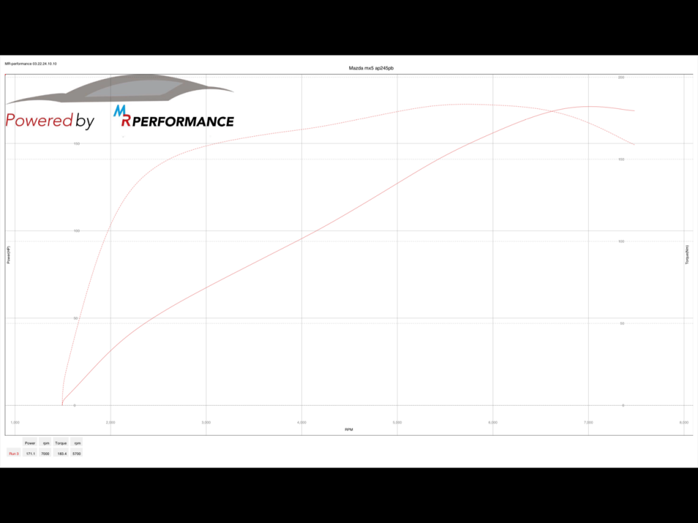Screen dimensions: 698x523
Task: Click the '200' torque axis tick label
Action: (621, 78)
